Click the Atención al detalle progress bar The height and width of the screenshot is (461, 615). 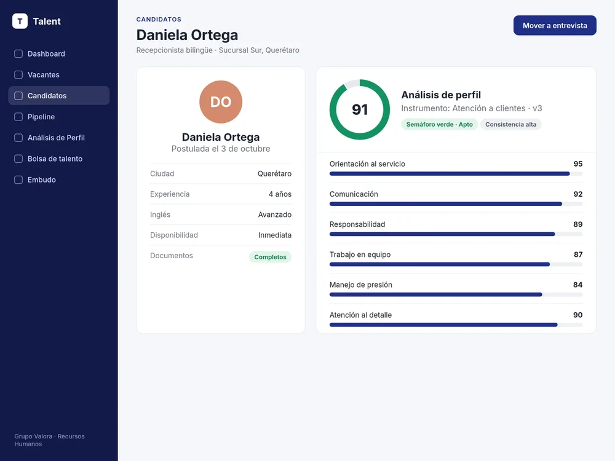coord(456,325)
